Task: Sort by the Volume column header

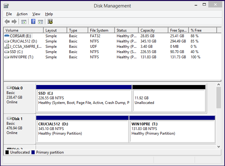Action: (24, 30)
